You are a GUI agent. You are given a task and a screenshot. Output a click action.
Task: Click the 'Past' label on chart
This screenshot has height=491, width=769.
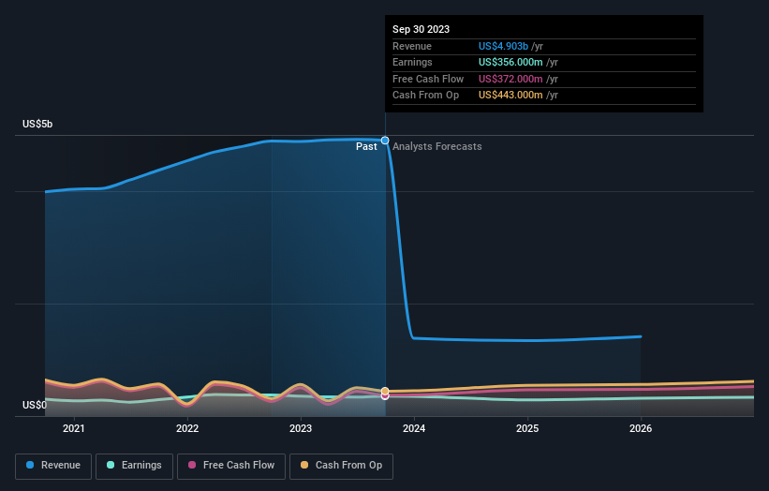point(366,147)
